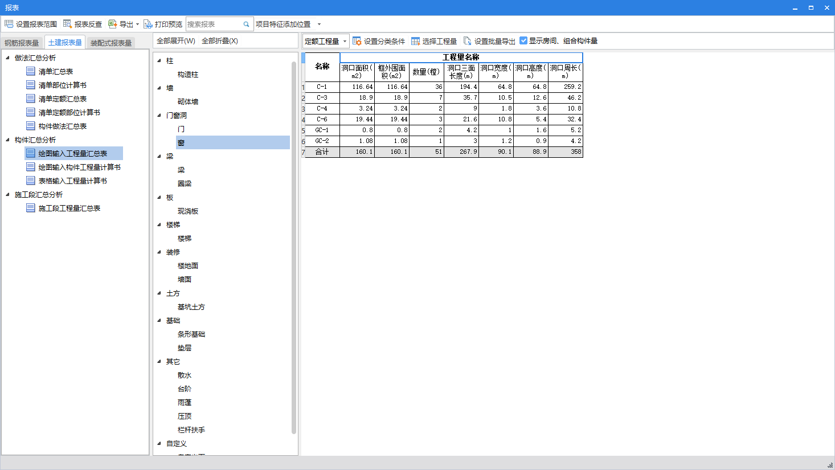Select 雨篷 under 其它
Viewport: 835px width, 470px height.
[185, 402]
